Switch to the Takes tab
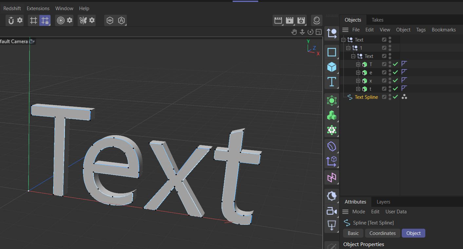Viewport: 463px width, 249px height. click(377, 20)
